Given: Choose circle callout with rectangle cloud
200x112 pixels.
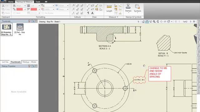Looking at the screenshot, I should (x=77, y=9).
